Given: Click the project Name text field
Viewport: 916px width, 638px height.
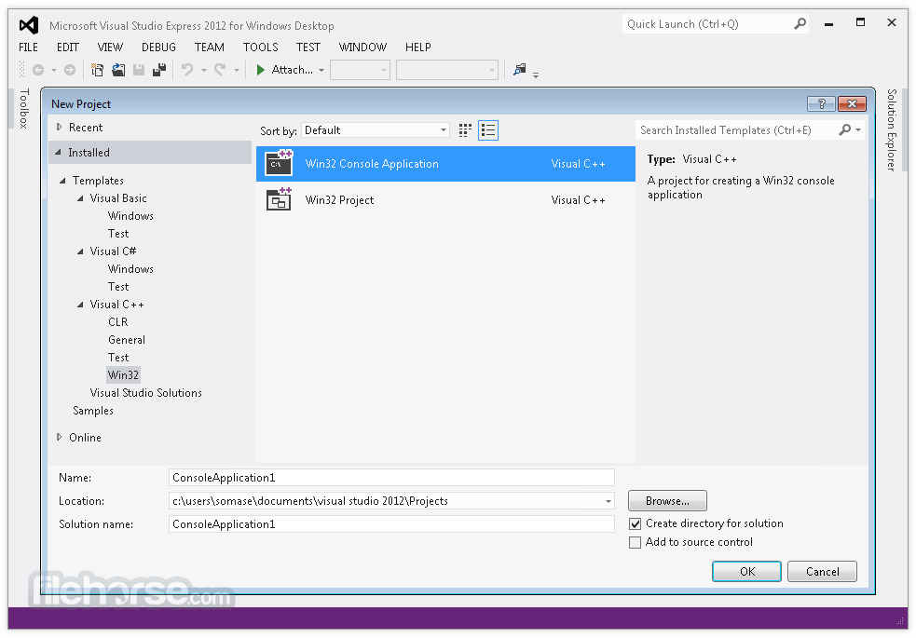Looking at the screenshot, I should coord(391,478).
